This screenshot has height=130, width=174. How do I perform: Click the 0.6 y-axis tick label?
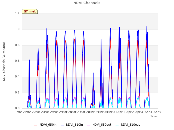coord(17,61)
